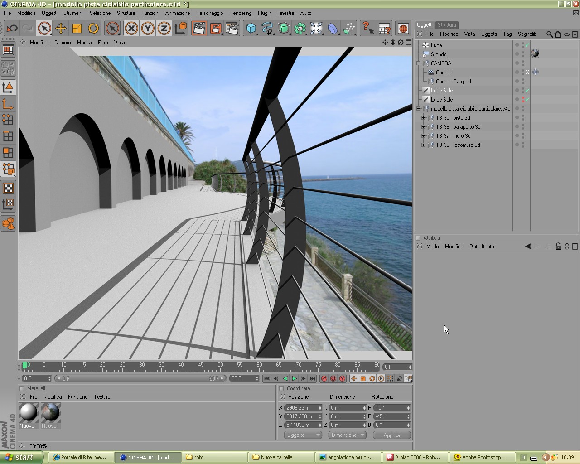This screenshot has width=580, height=464.
Task: Toggle X axis lock
Action: (x=131, y=29)
